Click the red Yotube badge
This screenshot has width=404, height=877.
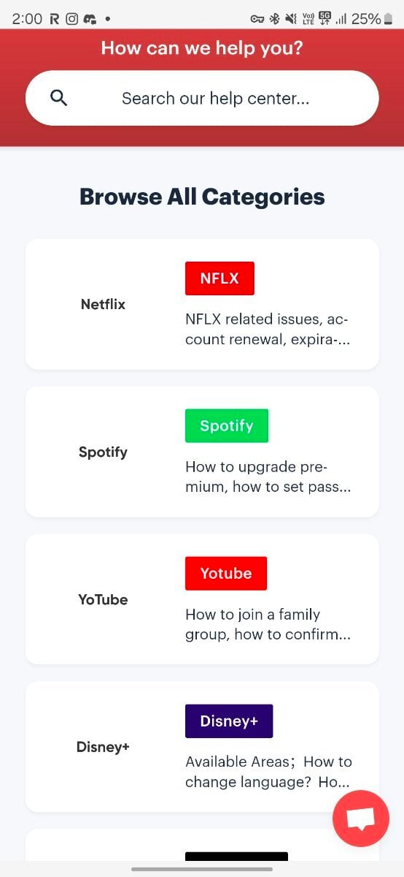click(226, 574)
